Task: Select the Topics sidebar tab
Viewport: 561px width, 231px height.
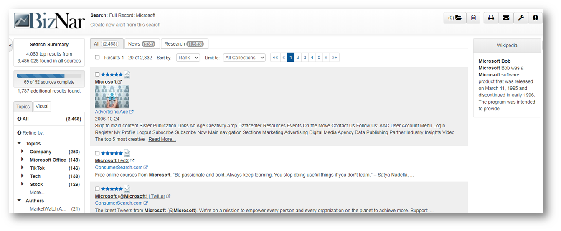Action: point(23,107)
